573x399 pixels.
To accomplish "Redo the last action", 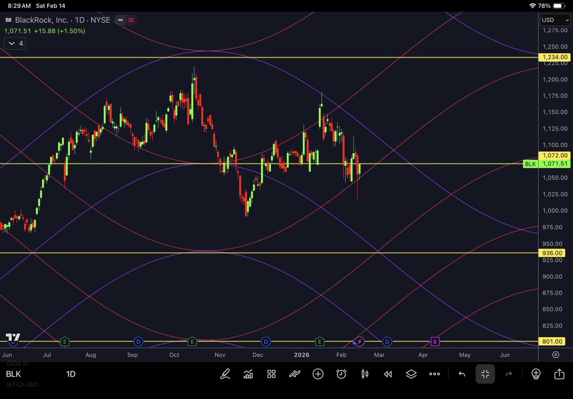I will (x=508, y=374).
